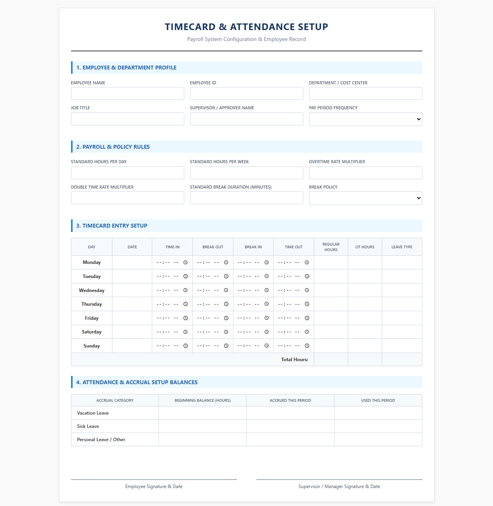Click the 'Leave Type' column header
Viewport: 493px width, 506px height.
click(402, 247)
